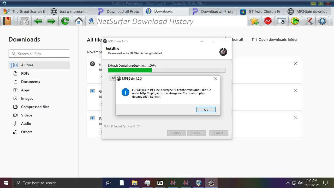Click the MP3Gain file icon in the top download entry
The height and width of the screenshot is (188, 334).
tap(92, 64)
